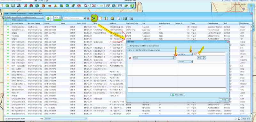Click the 'Executive Office o...' account name cell
This screenshot has height=122, width=256.
pyautogui.click(x=19, y=84)
